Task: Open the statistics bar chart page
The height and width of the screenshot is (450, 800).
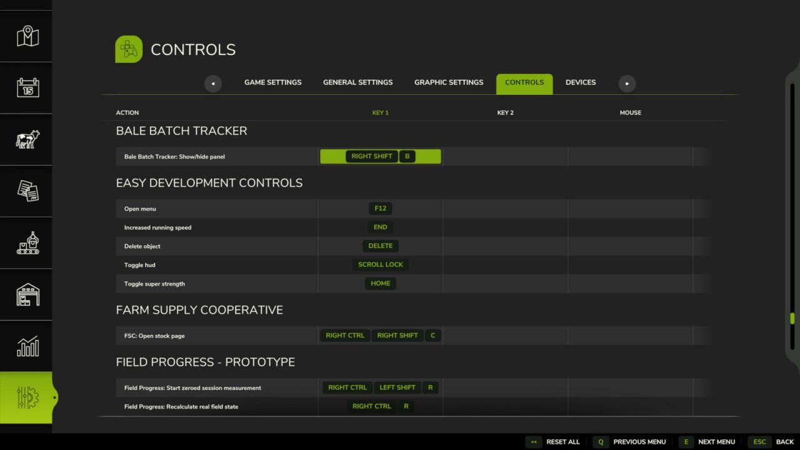Action: pyautogui.click(x=27, y=346)
